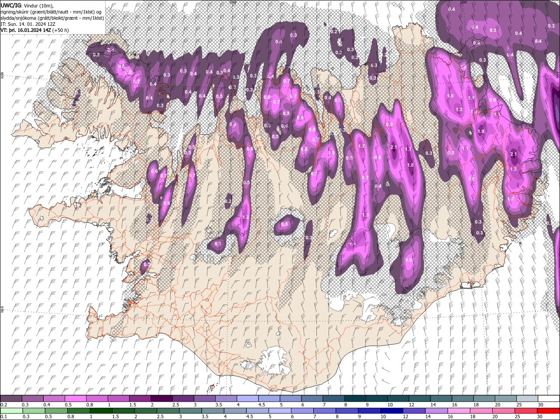Select the bottom-row dark green swatch between 1 and 1.5

[x=101, y=410]
